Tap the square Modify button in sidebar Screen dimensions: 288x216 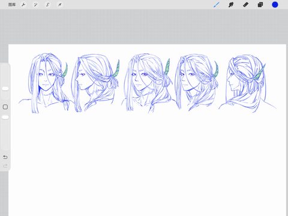5,107
